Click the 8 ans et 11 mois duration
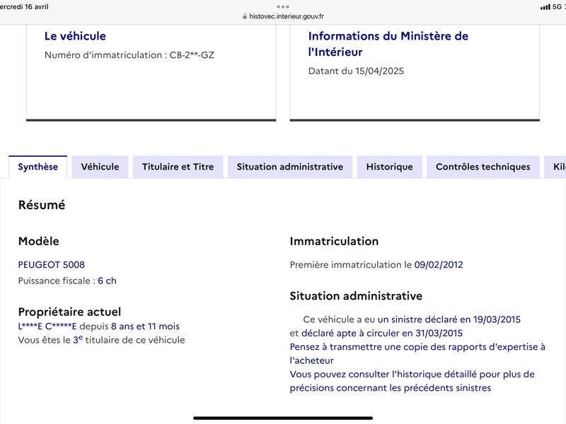The height and width of the screenshot is (424, 566). tap(145, 326)
